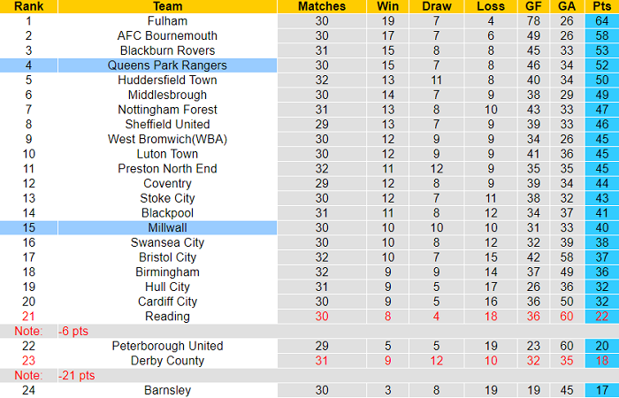Screen dimensions: 619x398
Task: Select Huddersfield Town team name
Action: pyautogui.click(x=167, y=80)
